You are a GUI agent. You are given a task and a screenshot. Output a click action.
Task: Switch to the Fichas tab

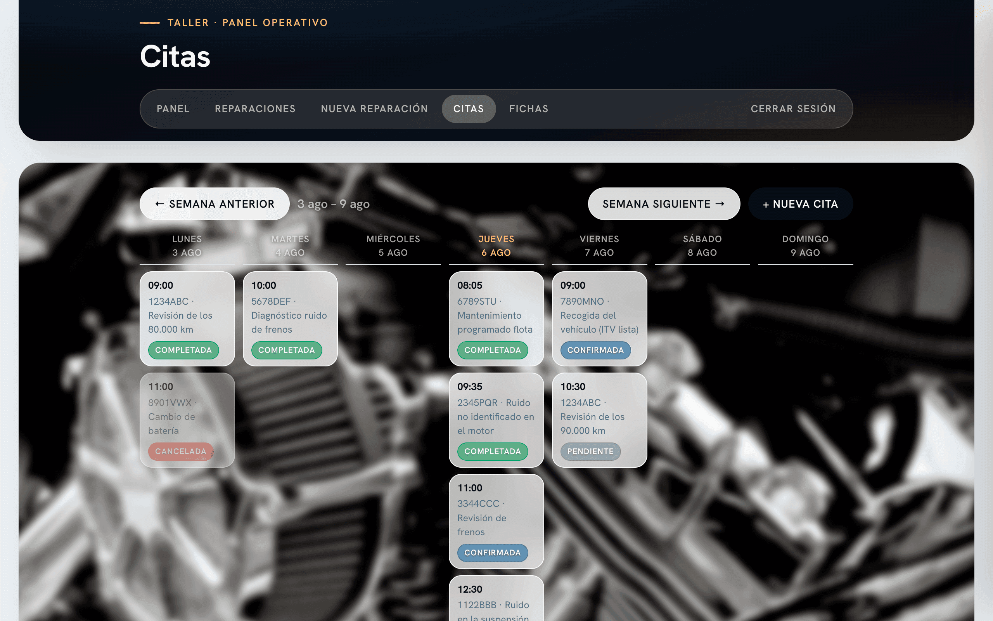(x=529, y=109)
